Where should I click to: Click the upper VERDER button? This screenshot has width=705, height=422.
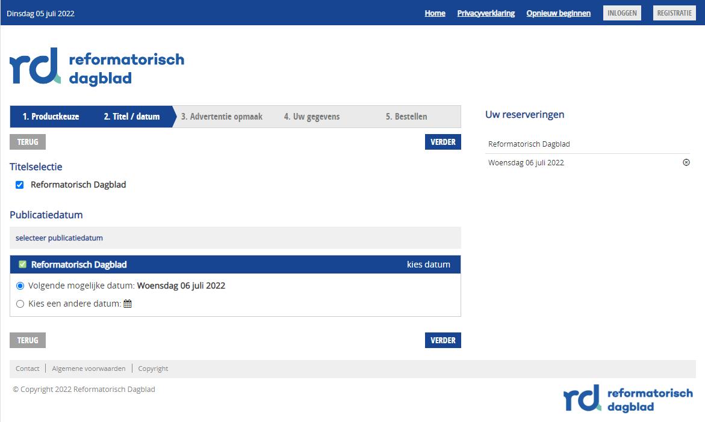point(443,142)
